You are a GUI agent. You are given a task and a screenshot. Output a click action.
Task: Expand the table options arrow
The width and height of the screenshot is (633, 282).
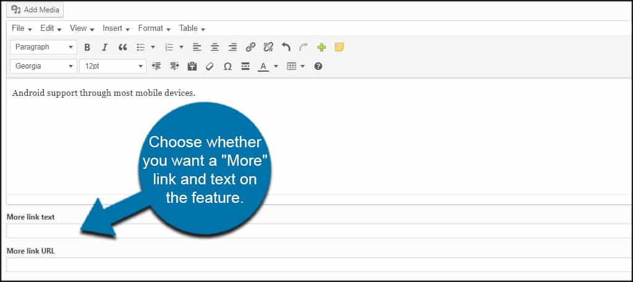[x=303, y=66]
